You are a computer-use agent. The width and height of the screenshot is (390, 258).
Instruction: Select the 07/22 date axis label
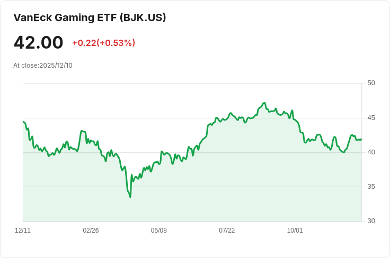coord(227,231)
